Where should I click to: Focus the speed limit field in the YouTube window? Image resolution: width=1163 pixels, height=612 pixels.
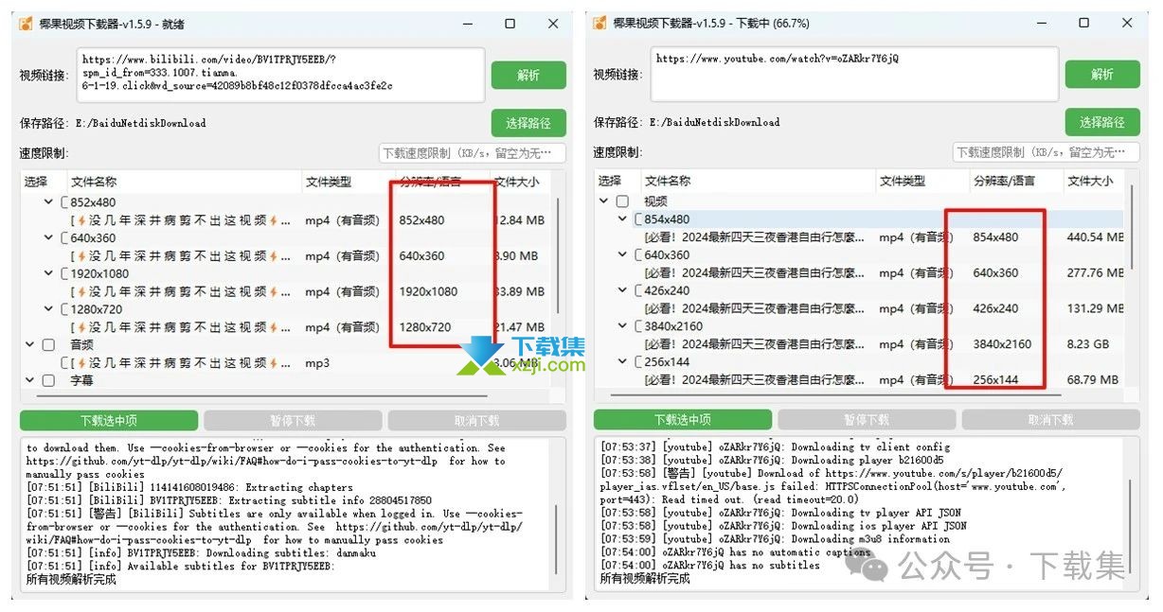[1047, 152]
